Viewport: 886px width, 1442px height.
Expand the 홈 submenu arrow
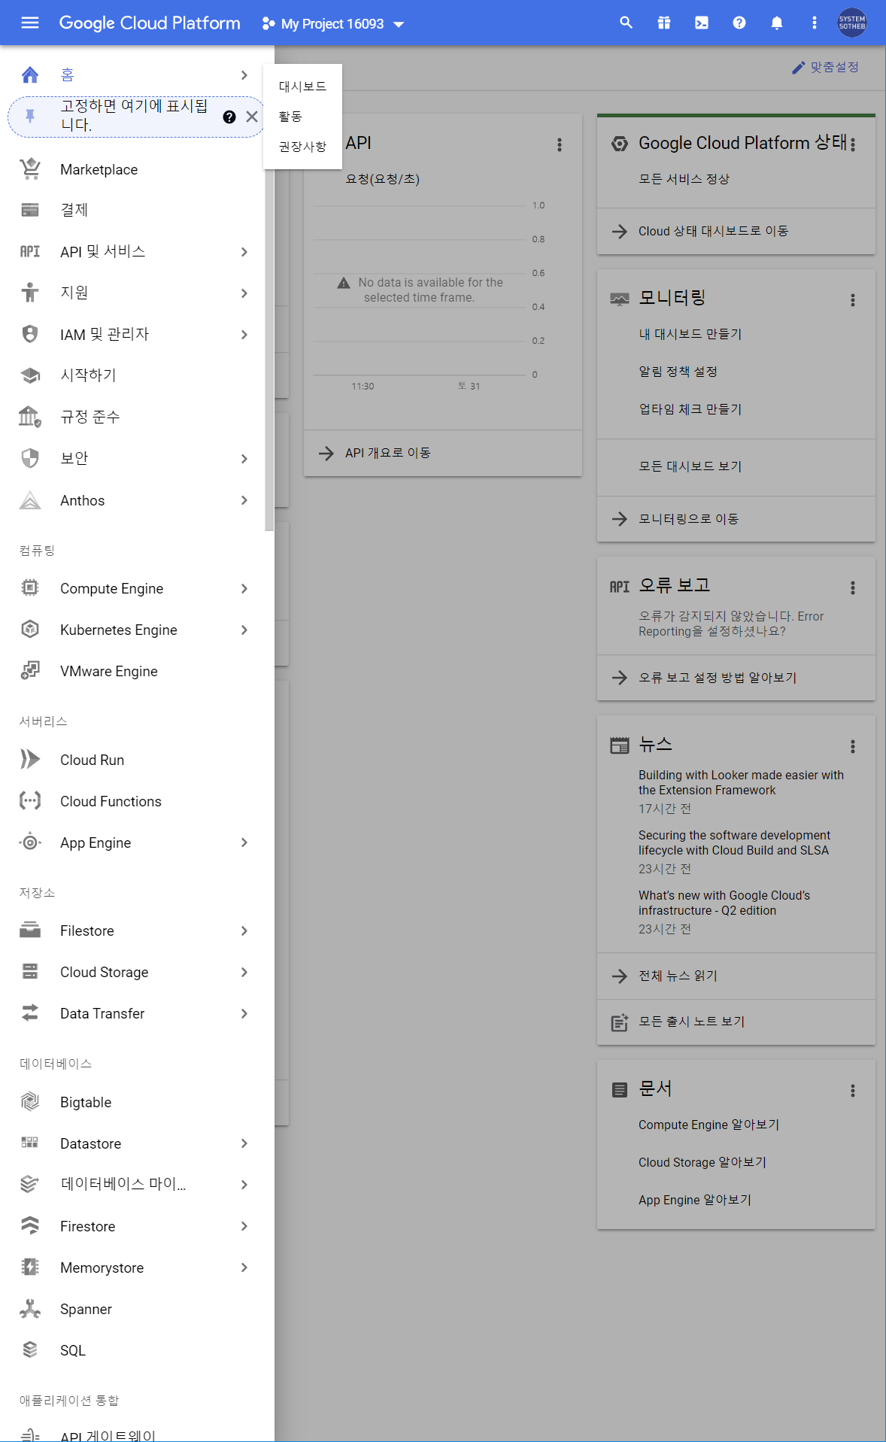point(244,75)
